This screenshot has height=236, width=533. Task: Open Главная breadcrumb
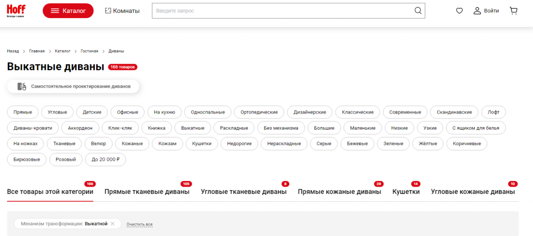[37, 51]
